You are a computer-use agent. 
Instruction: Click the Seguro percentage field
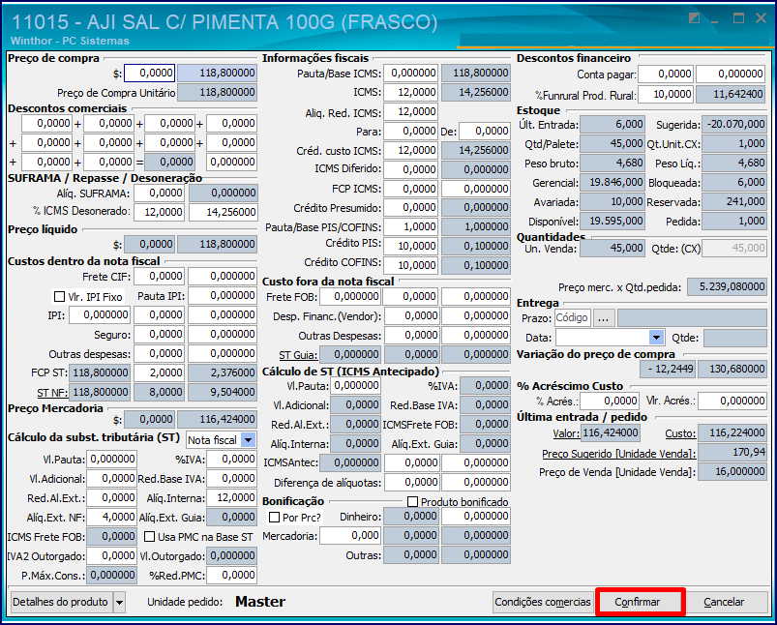pyautogui.click(x=160, y=335)
